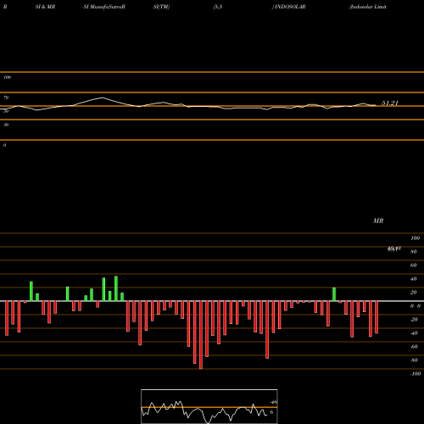Open the mini RSI thumbnail chart at bottom
424x424 pixels.
(209, 406)
